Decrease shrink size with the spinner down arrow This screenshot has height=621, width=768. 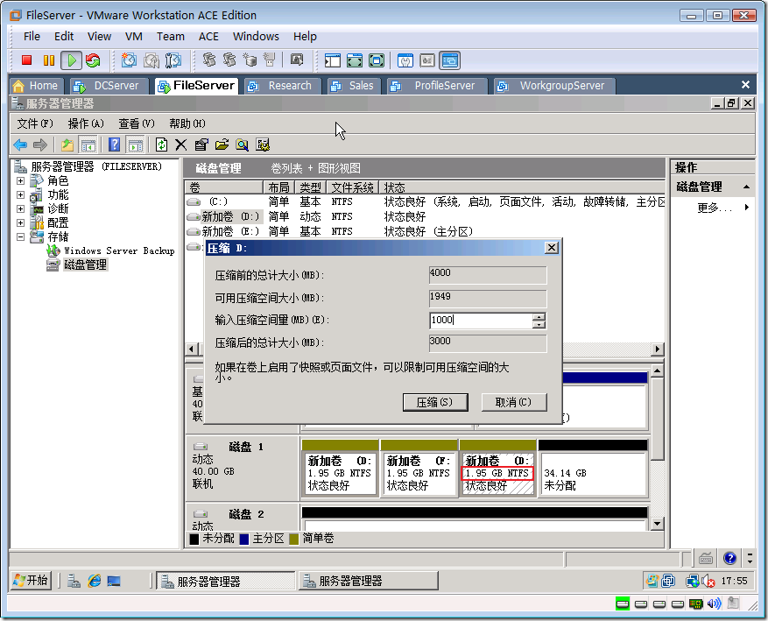point(539,325)
